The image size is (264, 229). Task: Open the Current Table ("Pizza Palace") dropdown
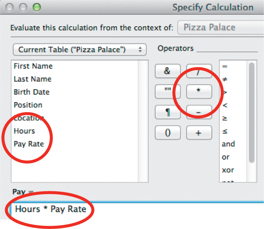[80, 50]
